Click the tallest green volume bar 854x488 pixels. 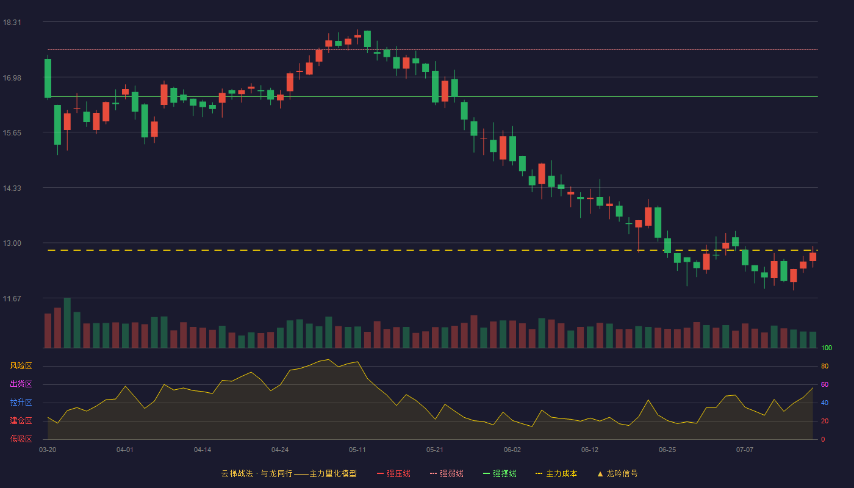point(67,323)
